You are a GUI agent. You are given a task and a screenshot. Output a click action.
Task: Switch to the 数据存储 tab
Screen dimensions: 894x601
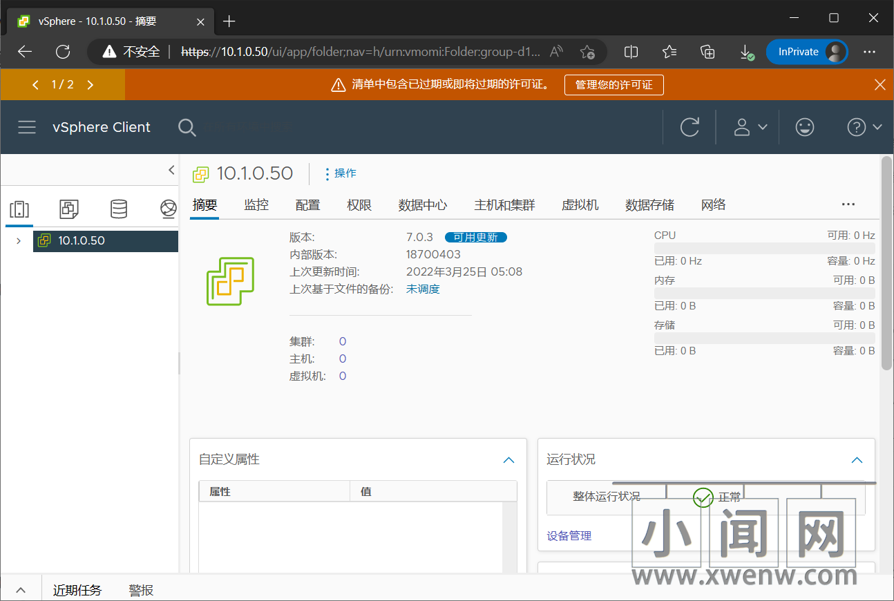(649, 205)
